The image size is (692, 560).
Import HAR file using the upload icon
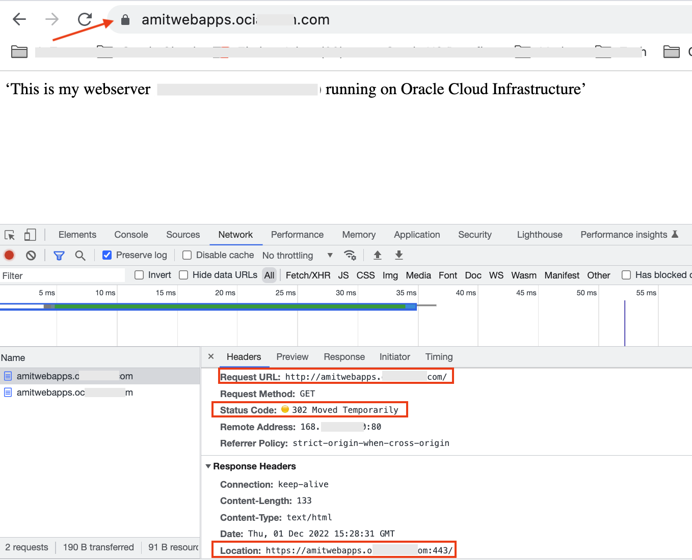(377, 255)
